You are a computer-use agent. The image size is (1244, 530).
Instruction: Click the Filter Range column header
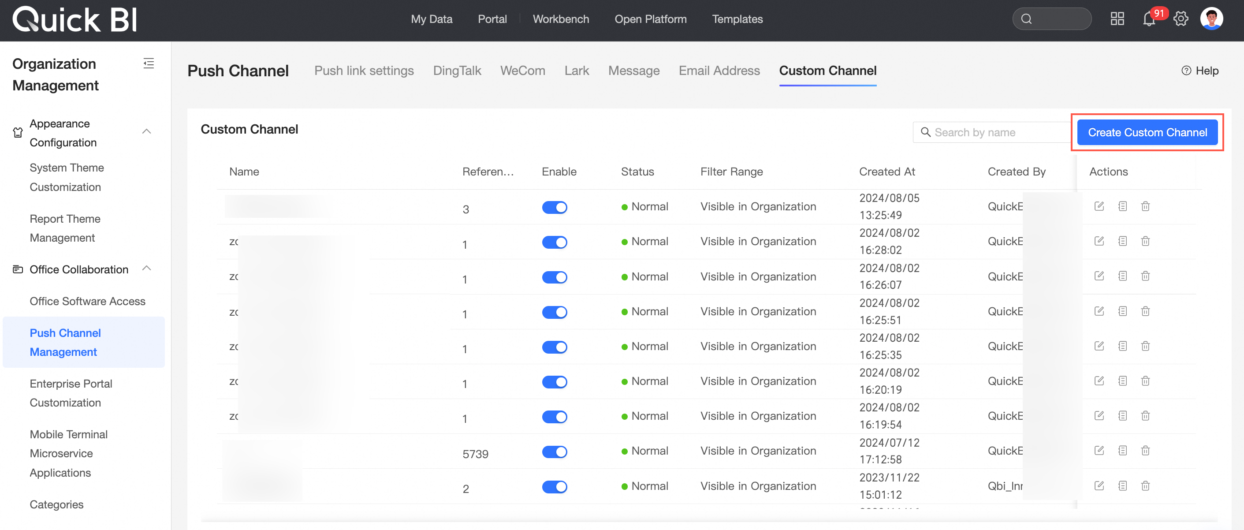point(732,172)
